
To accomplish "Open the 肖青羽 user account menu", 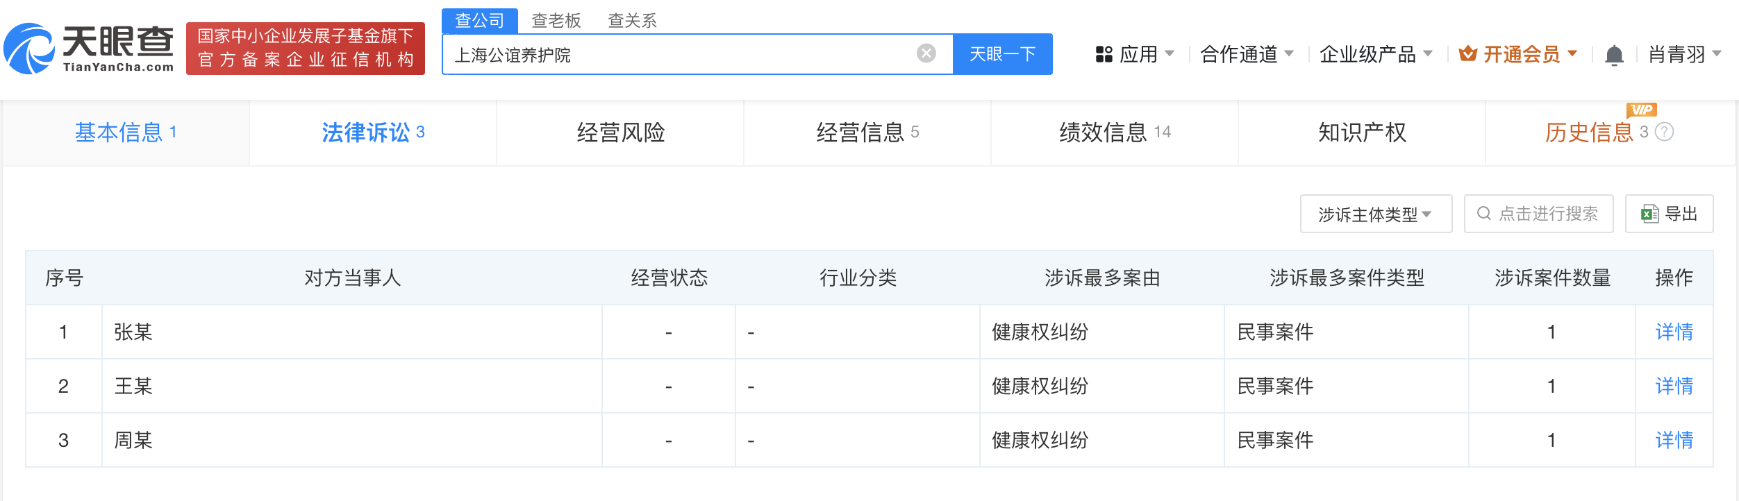I will tap(1684, 54).
